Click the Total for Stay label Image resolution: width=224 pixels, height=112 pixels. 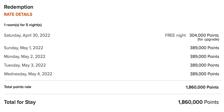click(20, 102)
